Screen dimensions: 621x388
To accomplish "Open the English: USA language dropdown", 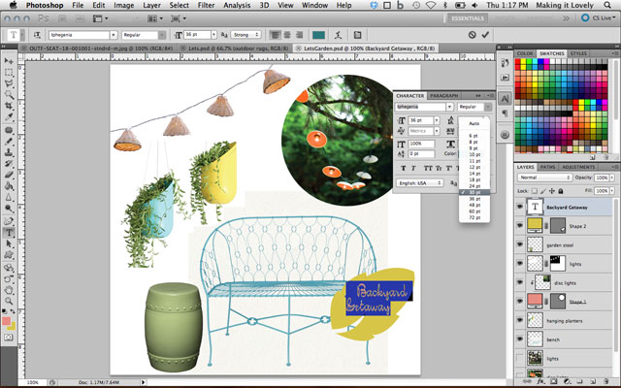I will (419, 181).
